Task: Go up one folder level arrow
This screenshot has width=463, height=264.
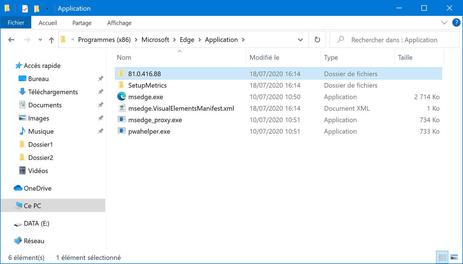Action: point(51,40)
